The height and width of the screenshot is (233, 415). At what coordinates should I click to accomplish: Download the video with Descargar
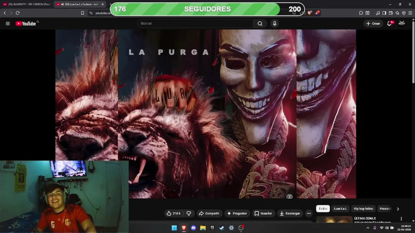pyautogui.click(x=290, y=213)
